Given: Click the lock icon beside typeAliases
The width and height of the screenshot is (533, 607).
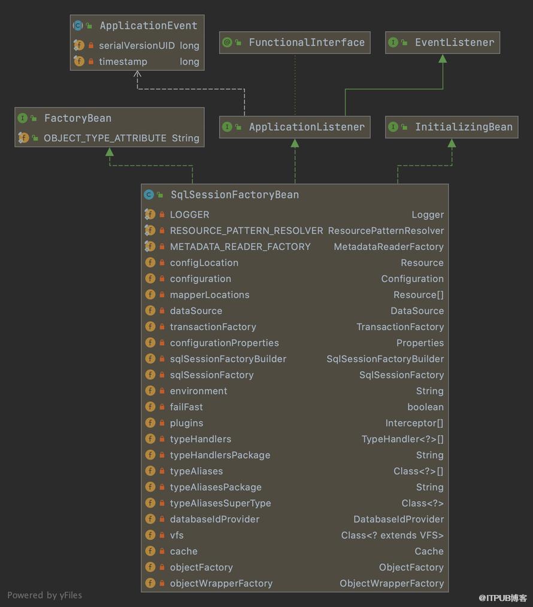Looking at the screenshot, I should click(x=162, y=471).
